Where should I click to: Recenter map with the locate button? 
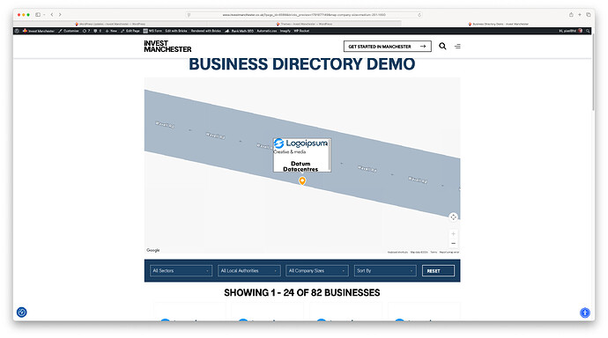(453, 217)
